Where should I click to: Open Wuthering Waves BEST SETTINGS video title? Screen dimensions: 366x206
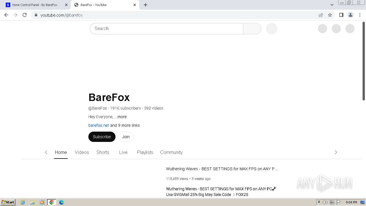[222, 169]
